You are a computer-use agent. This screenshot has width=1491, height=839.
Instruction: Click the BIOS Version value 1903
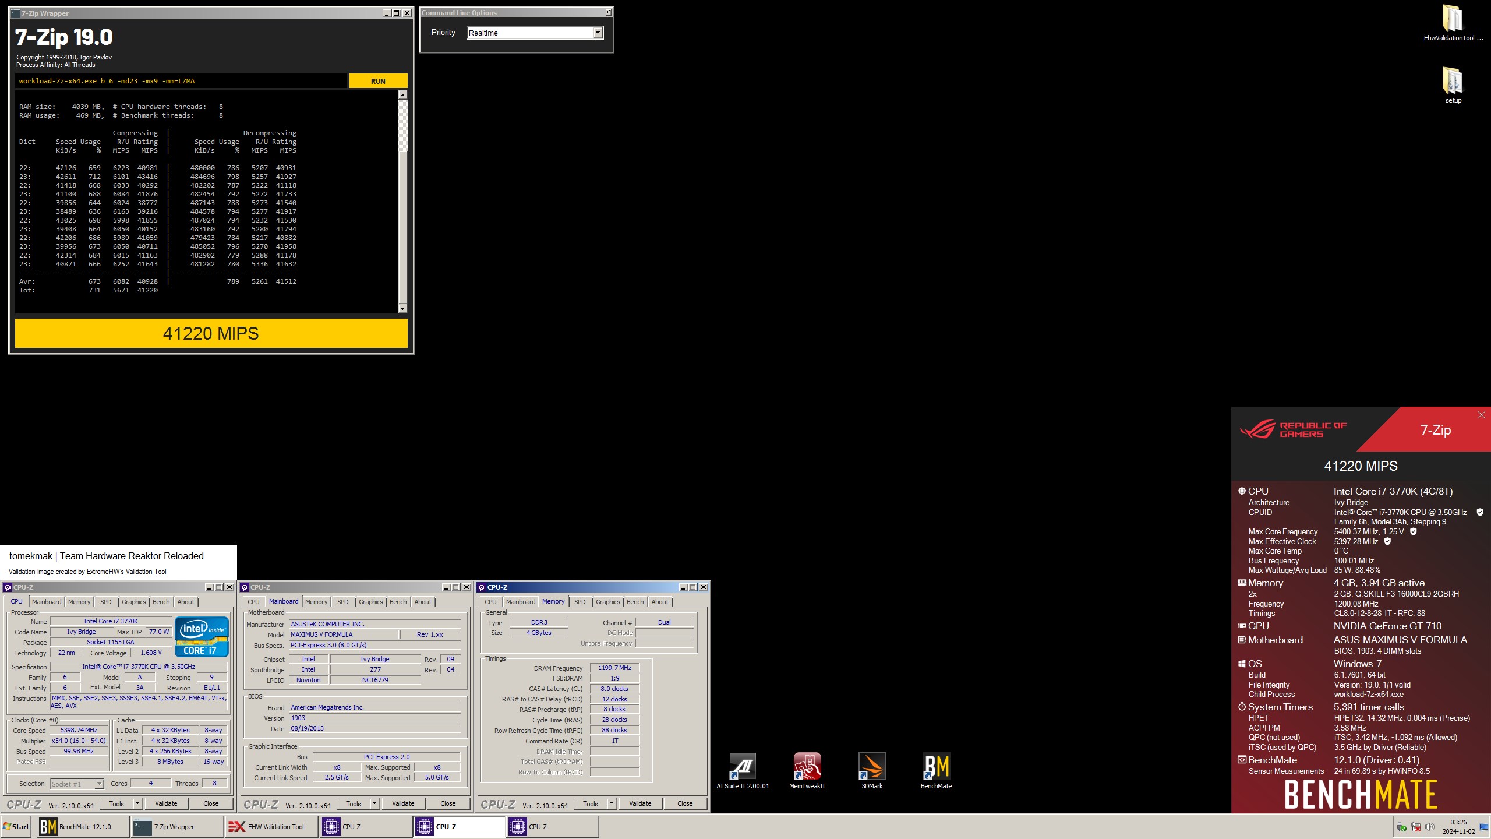tap(374, 718)
